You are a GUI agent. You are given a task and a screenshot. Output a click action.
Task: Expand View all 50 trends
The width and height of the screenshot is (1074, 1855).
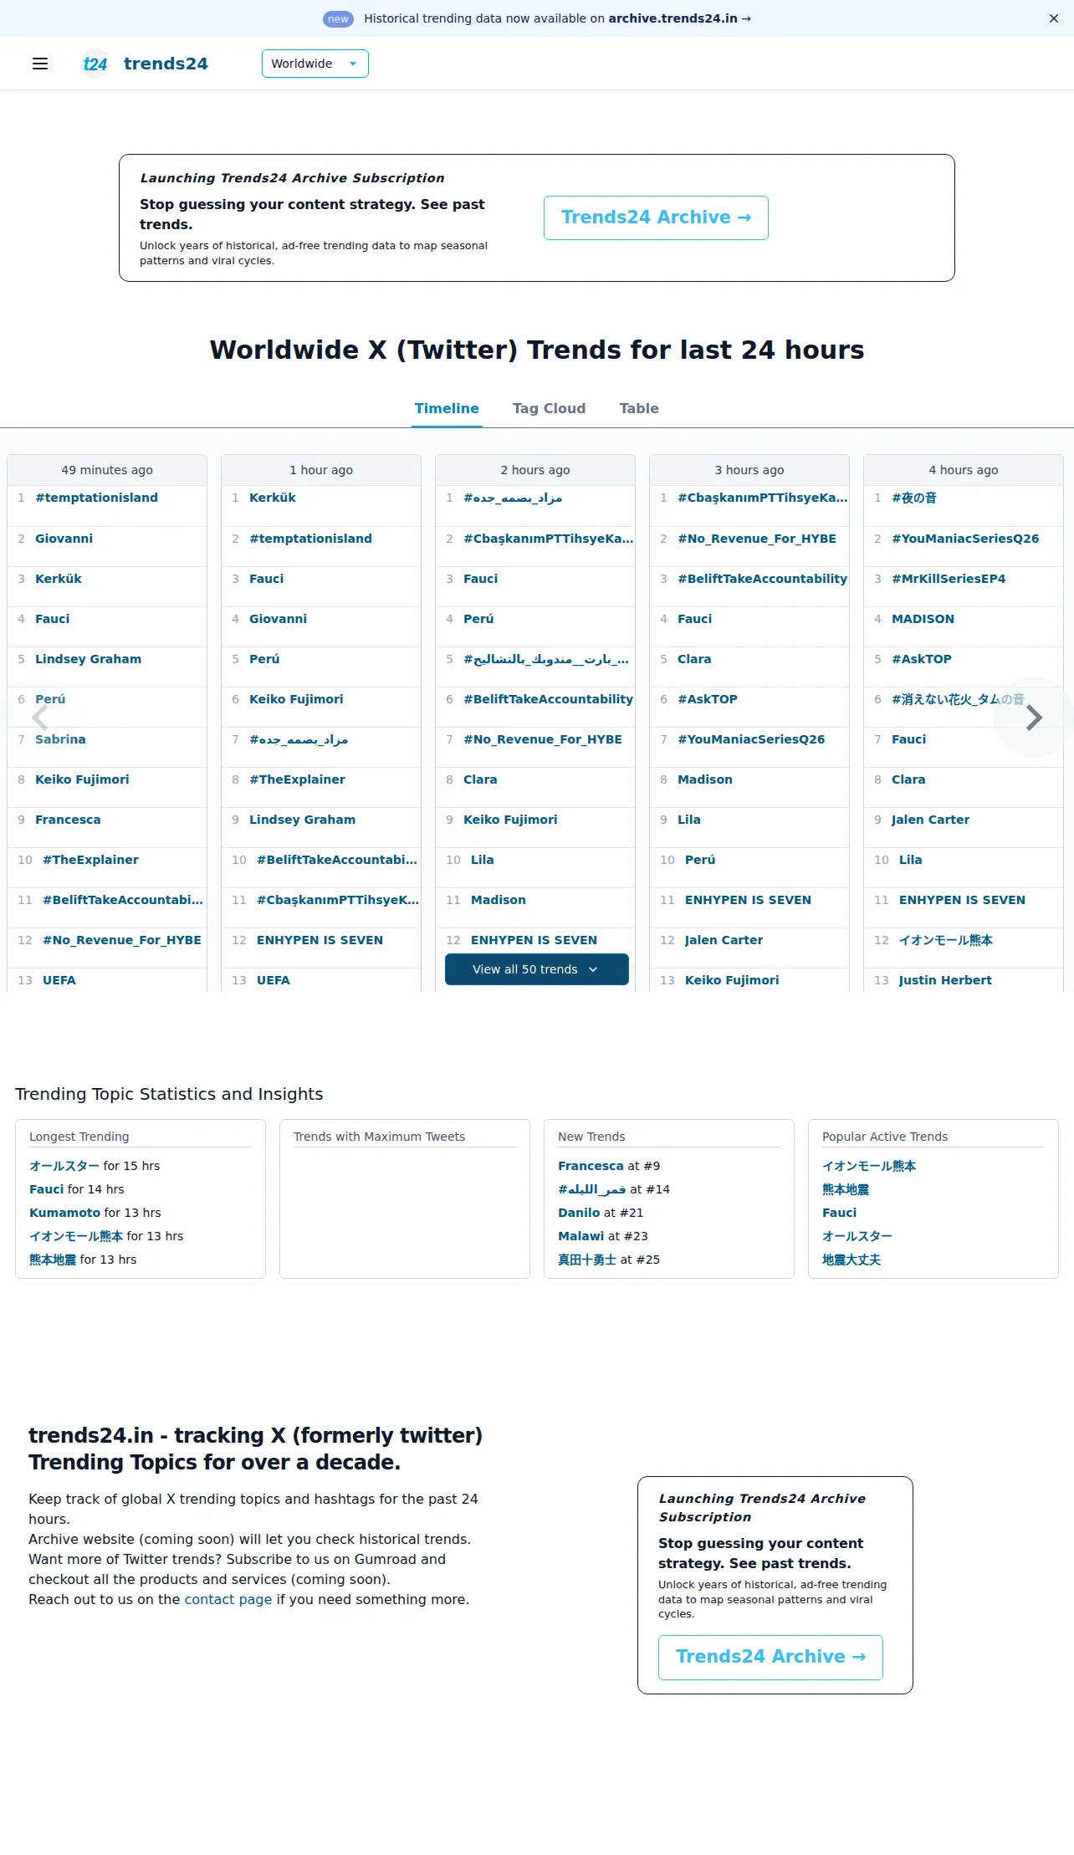(x=536, y=969)
